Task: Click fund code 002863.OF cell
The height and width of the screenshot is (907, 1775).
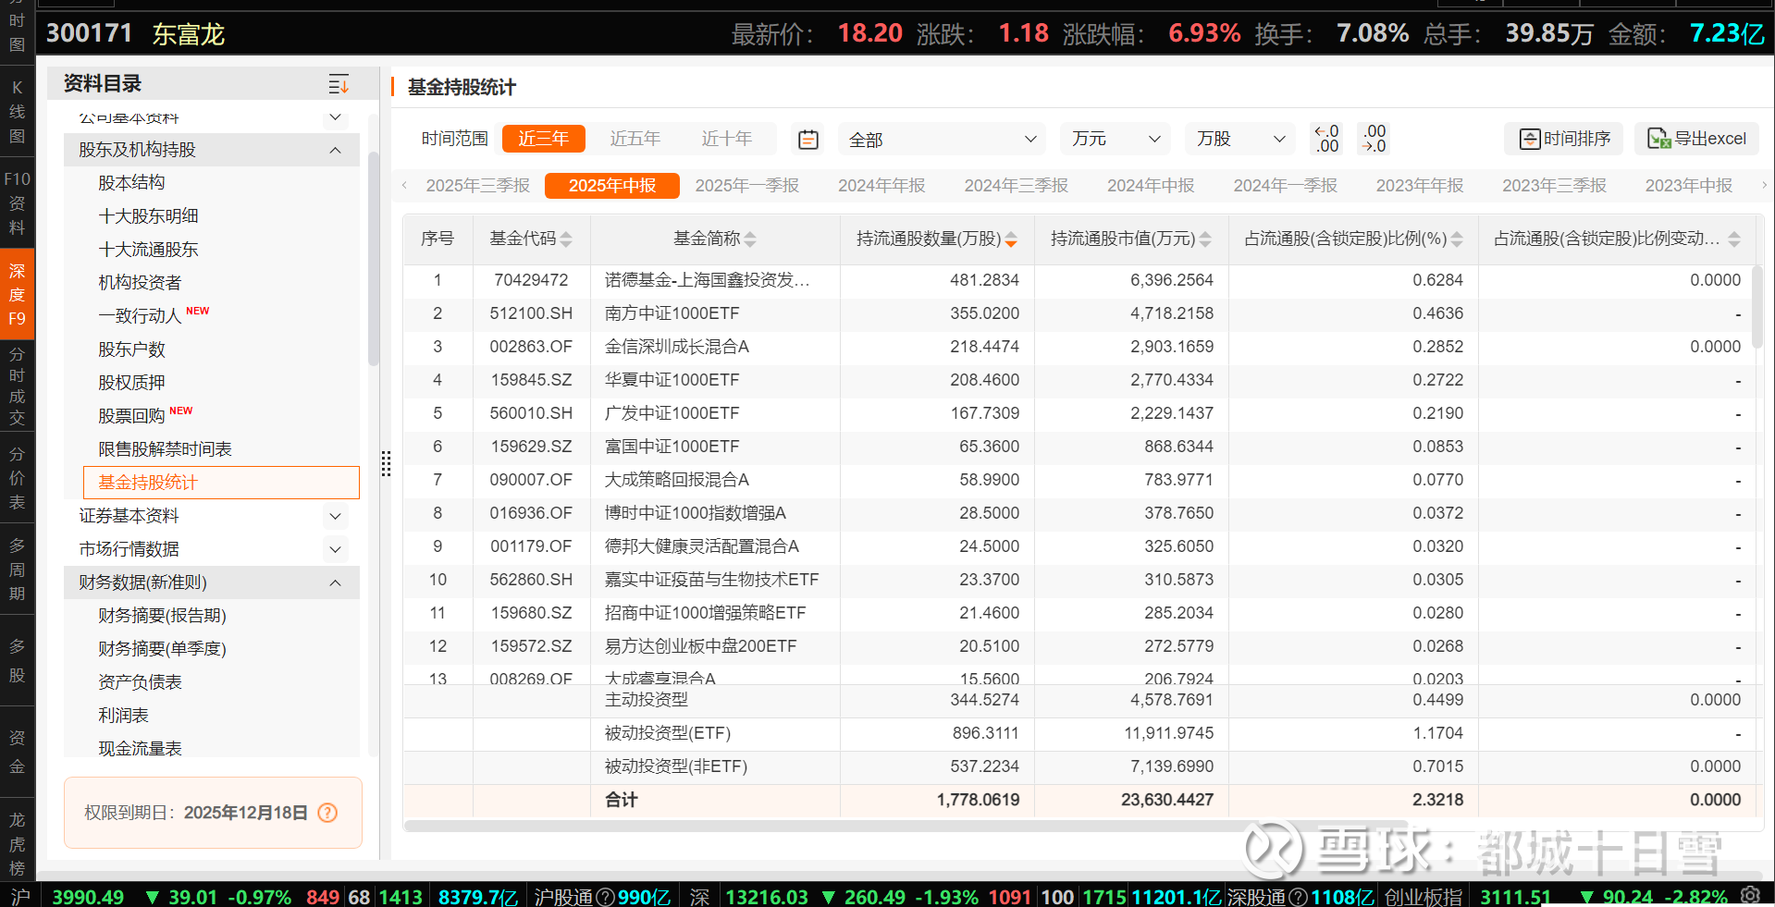Action: (531, 347)
